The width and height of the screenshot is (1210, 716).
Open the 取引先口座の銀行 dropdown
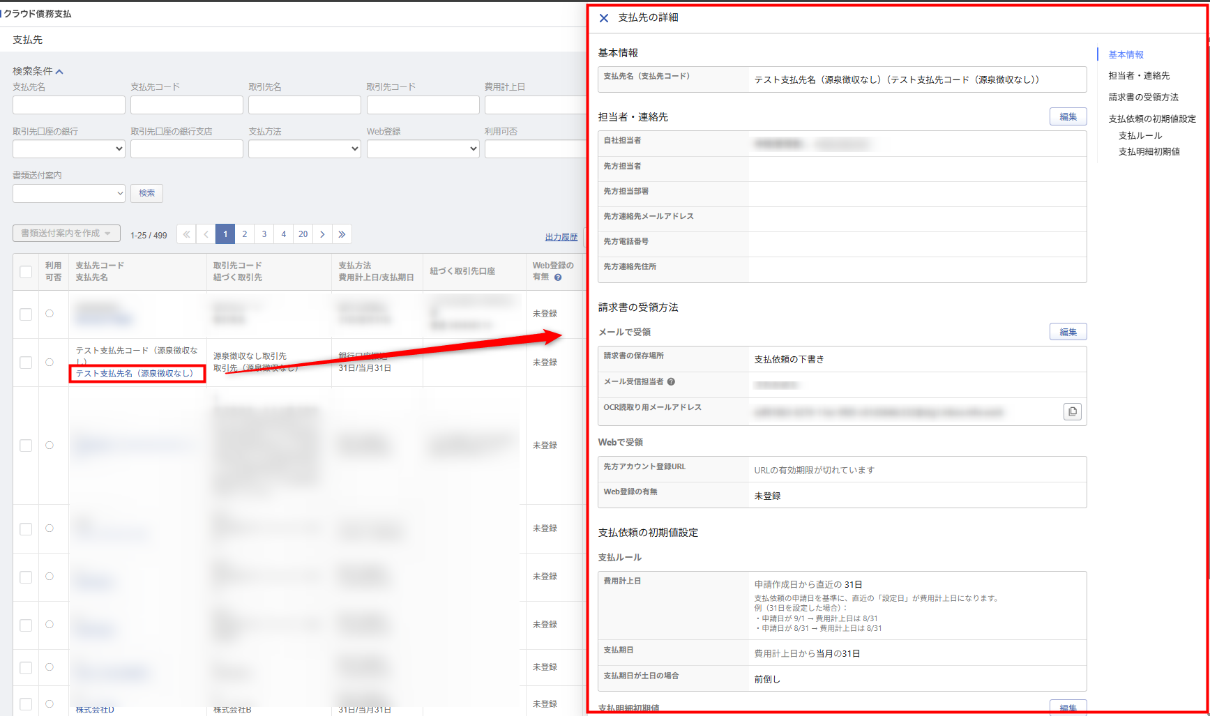pyautogui.click(x=68, y=148)
